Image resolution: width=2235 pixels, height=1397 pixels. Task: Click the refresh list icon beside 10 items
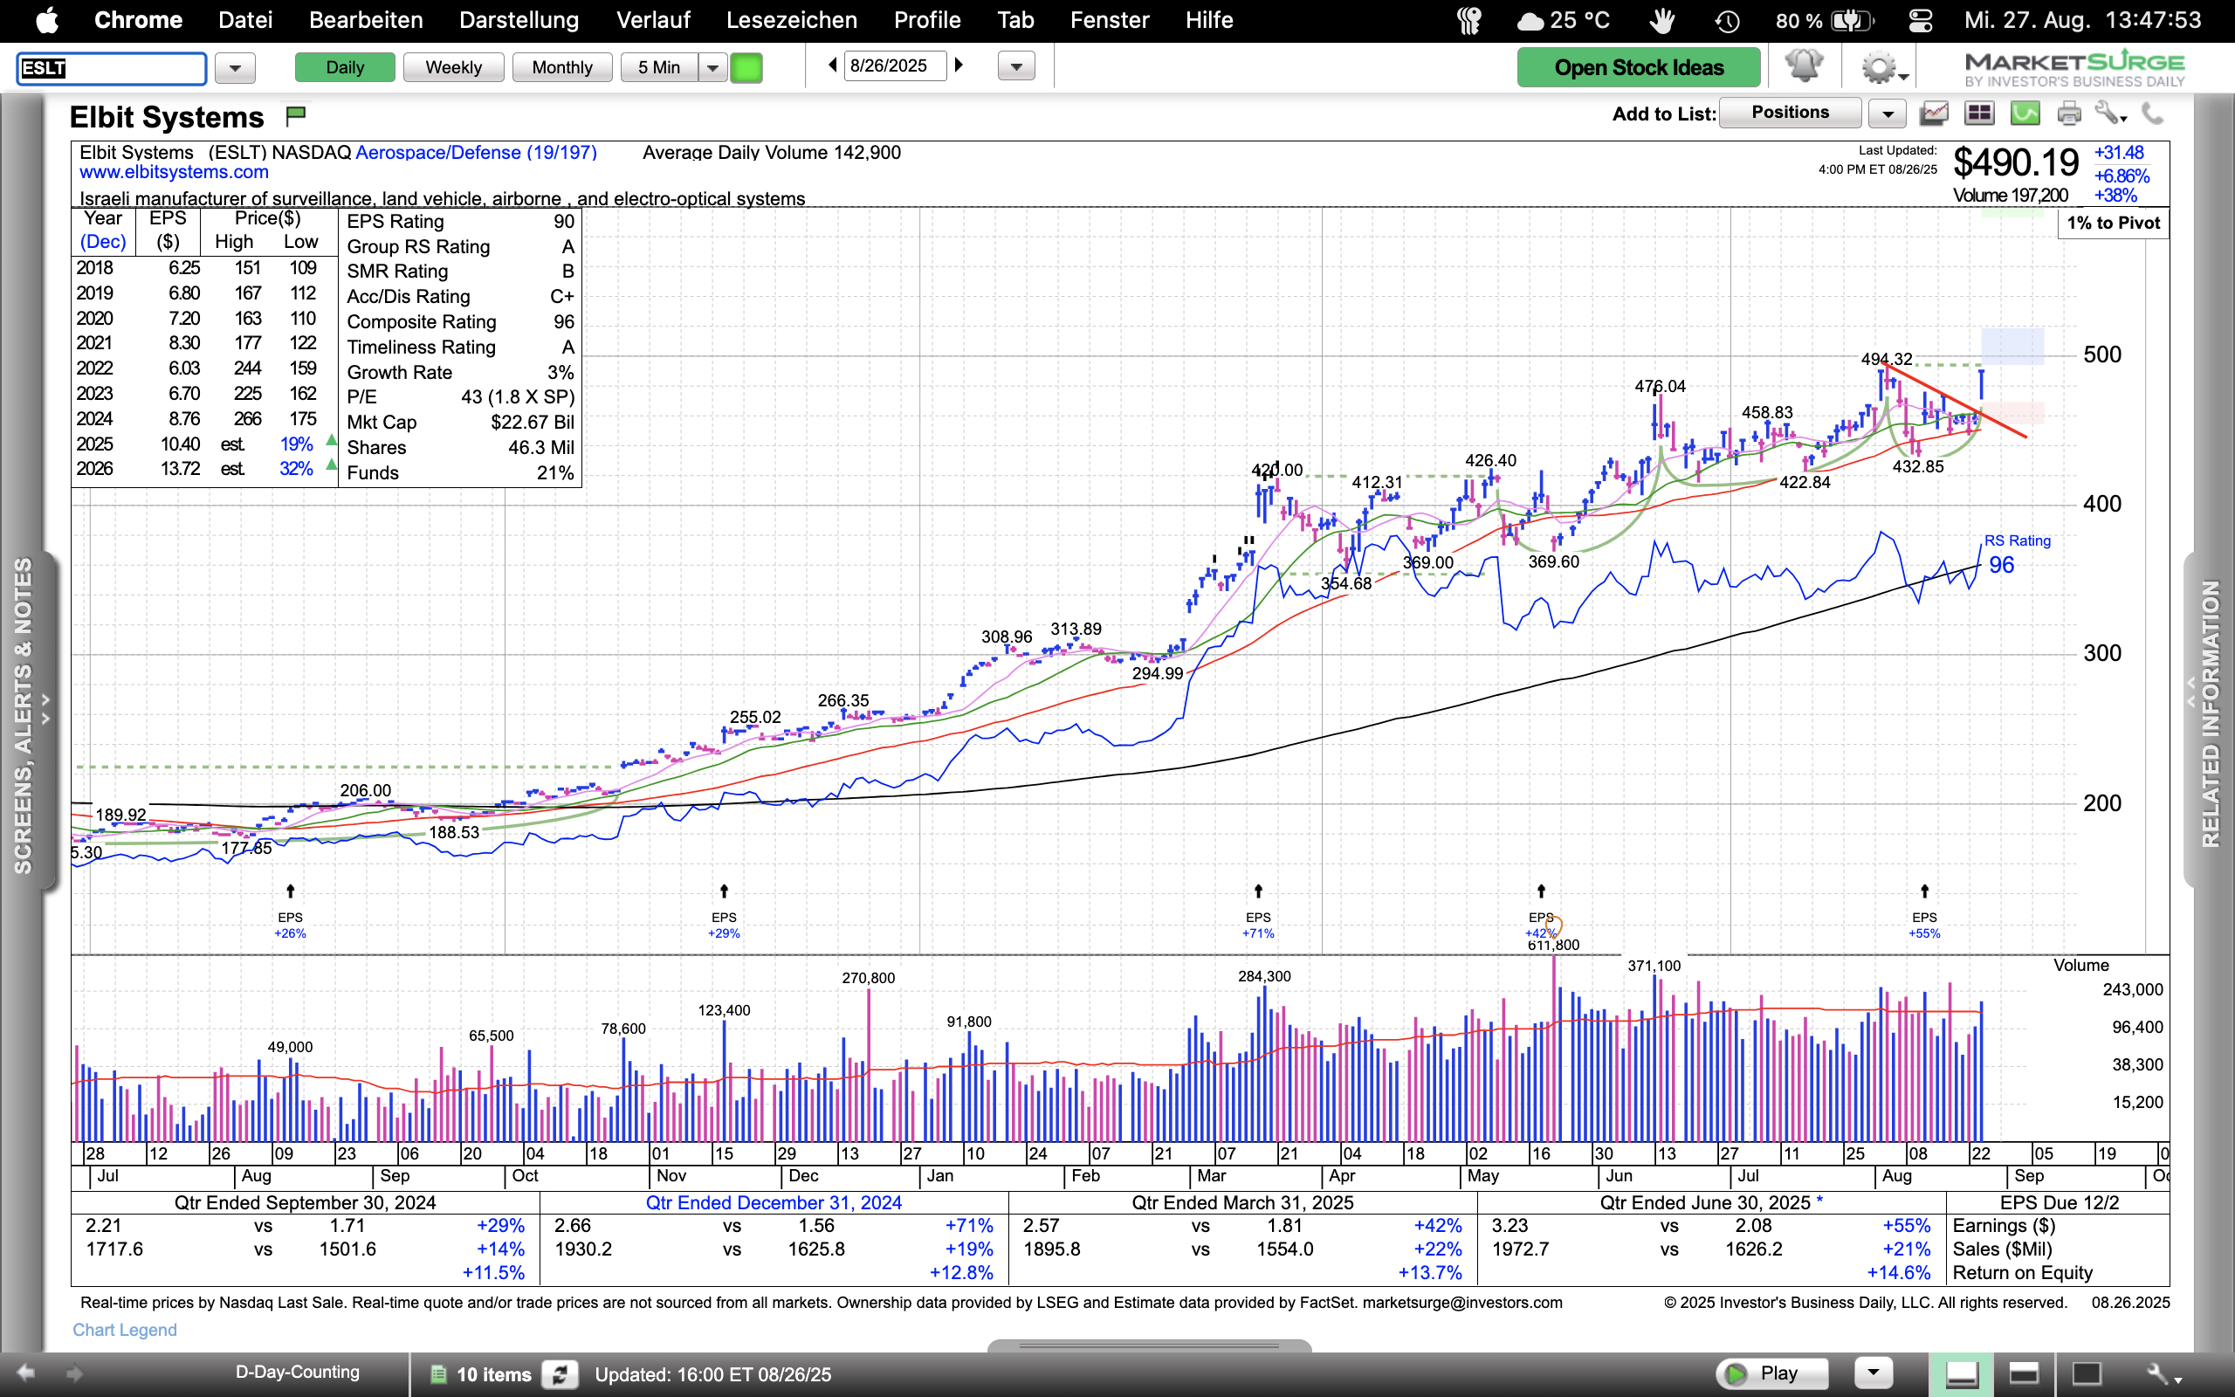click(x=559, y=1374)
